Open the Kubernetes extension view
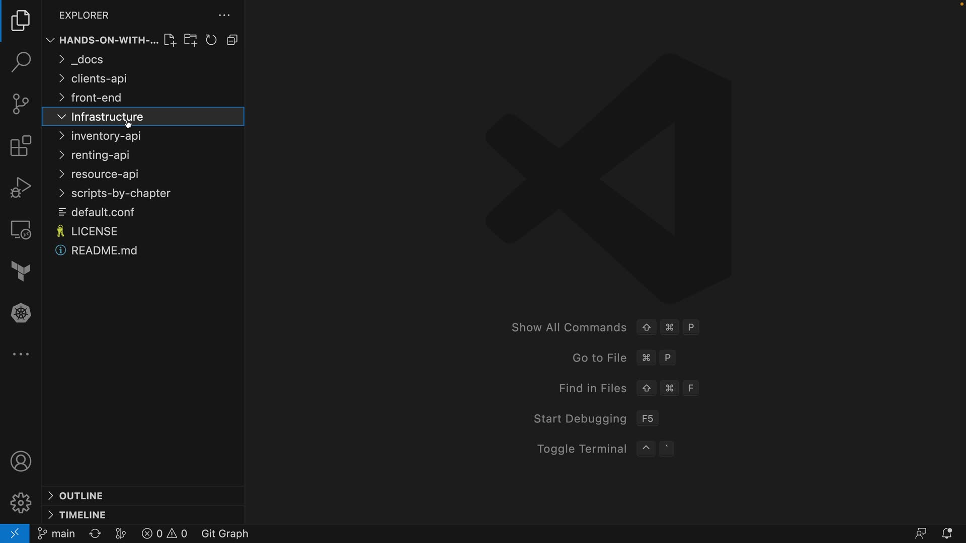The width and height of the screenshot is (966, 543). click(x=21, y=313)
